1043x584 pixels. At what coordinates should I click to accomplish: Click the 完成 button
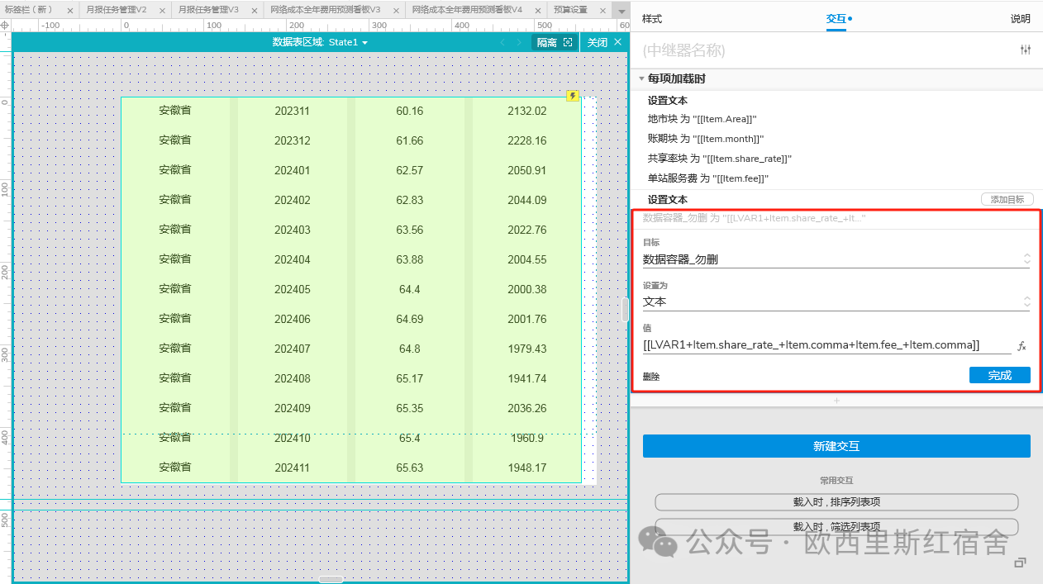click(x=999, y=375)
